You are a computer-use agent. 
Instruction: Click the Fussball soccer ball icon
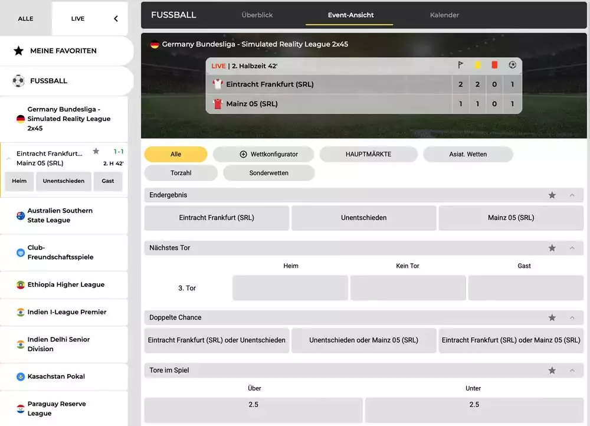[18, 81]
